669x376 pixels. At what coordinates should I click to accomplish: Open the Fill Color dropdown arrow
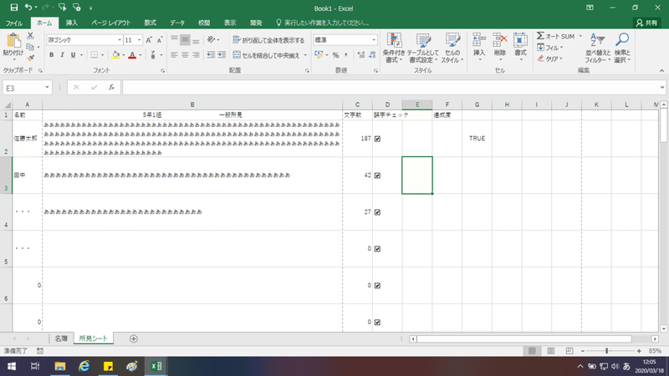123,55
